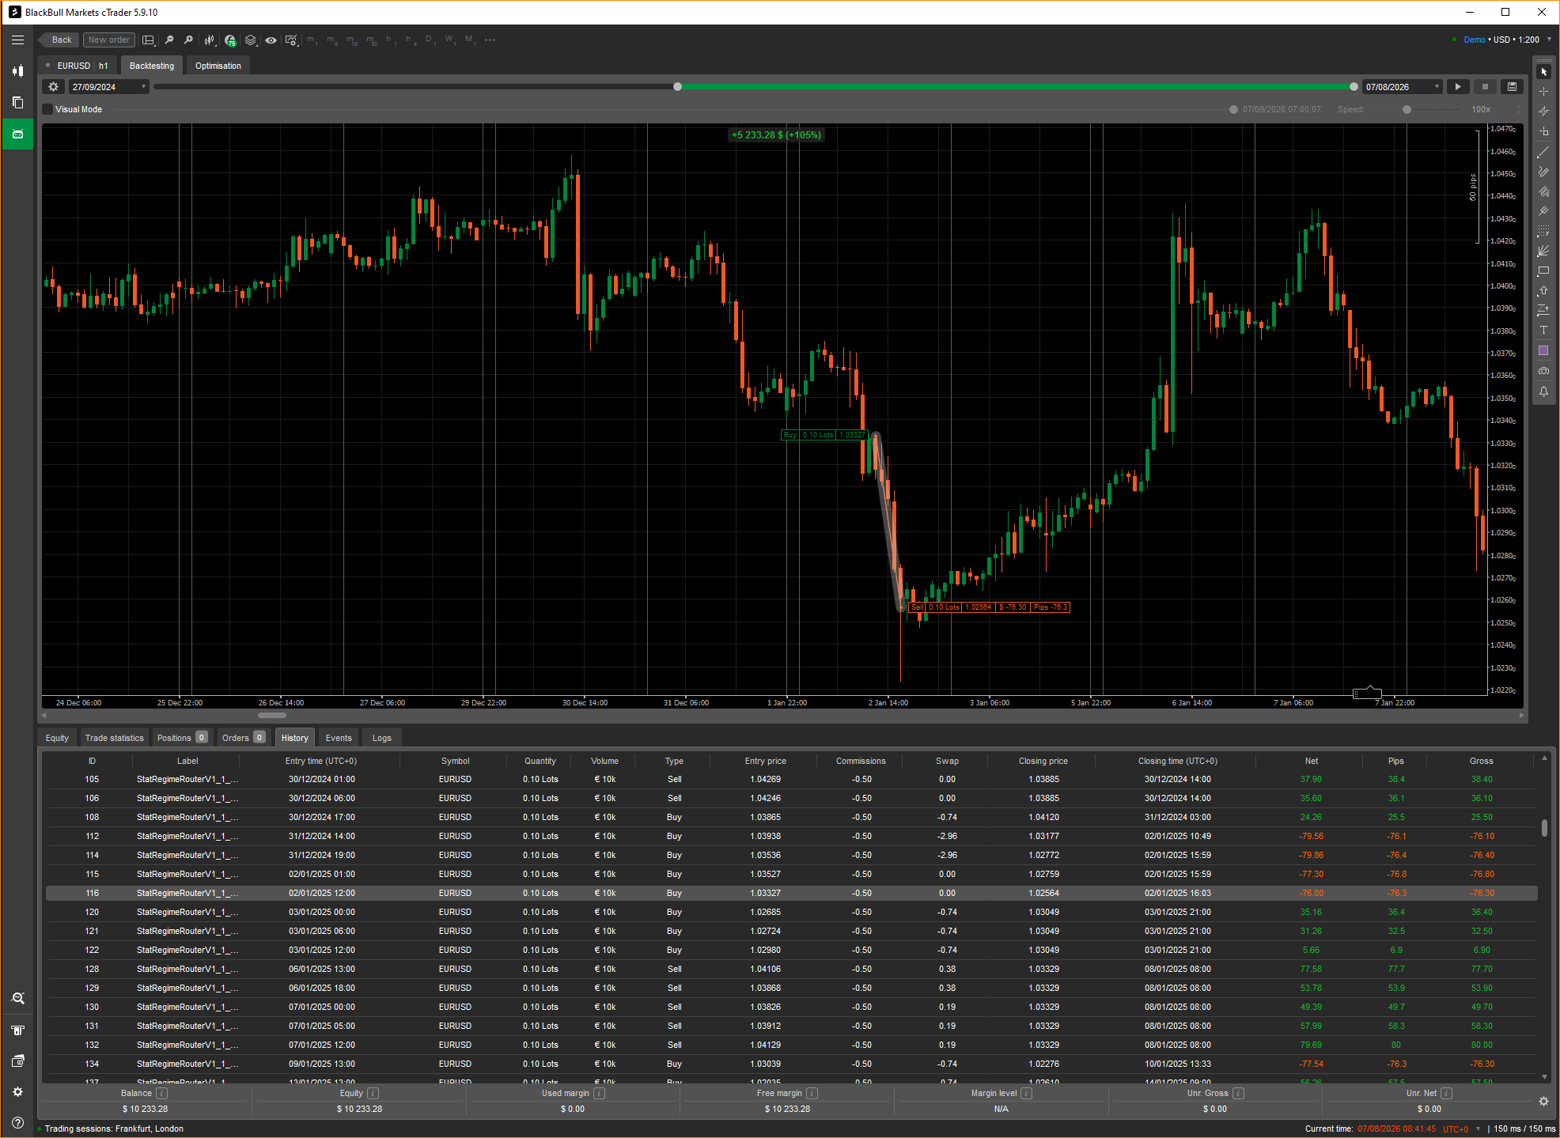Take a chart screenshot with camera icon
Screen dimensions: 1560x1138
point(1543,371)
